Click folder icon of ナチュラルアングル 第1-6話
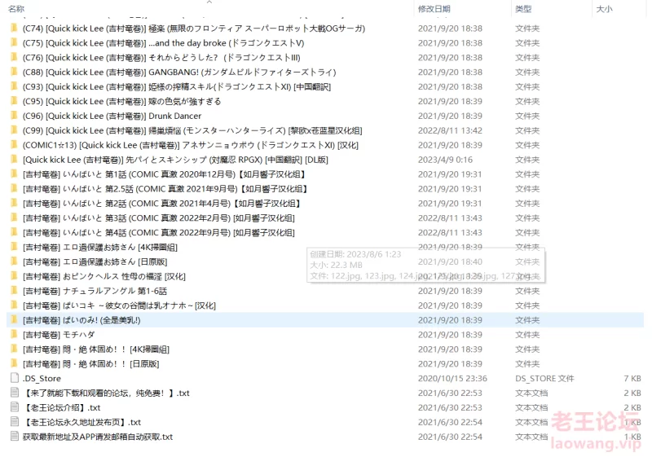This screenshot has height=457, width=652. [14, 290]
